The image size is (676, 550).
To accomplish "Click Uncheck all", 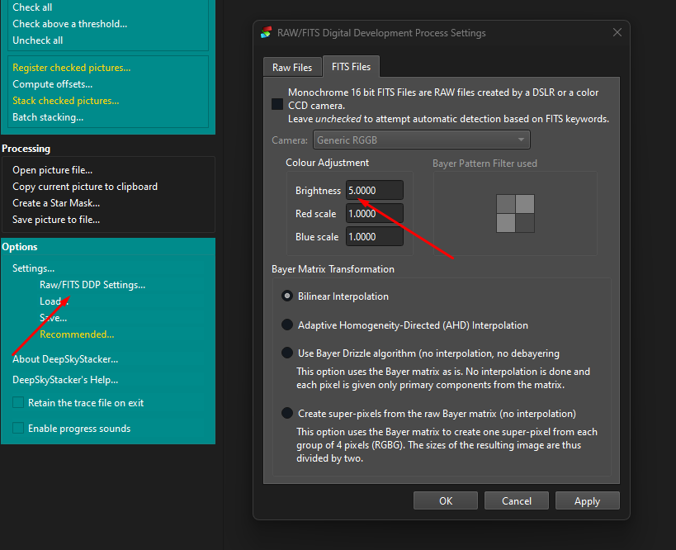I will click(x=37, y=40).
